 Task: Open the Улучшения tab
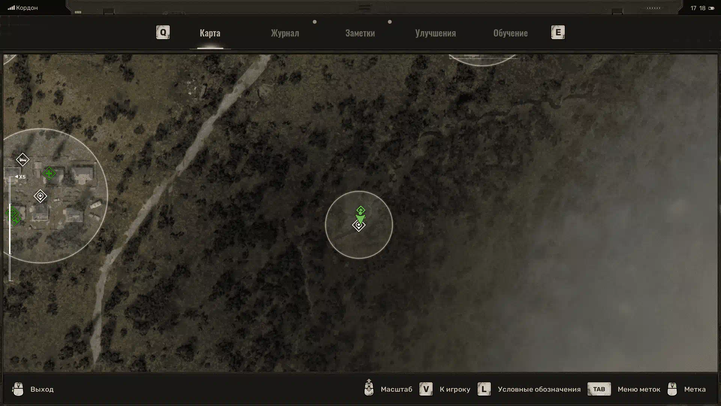coord(435,33)
